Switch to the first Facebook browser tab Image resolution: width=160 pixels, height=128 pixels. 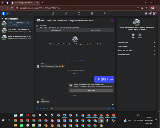(x=7, y=3)
